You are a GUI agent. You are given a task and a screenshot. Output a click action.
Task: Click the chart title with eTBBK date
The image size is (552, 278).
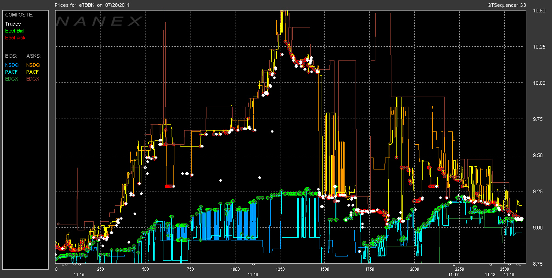pos(90,5)
